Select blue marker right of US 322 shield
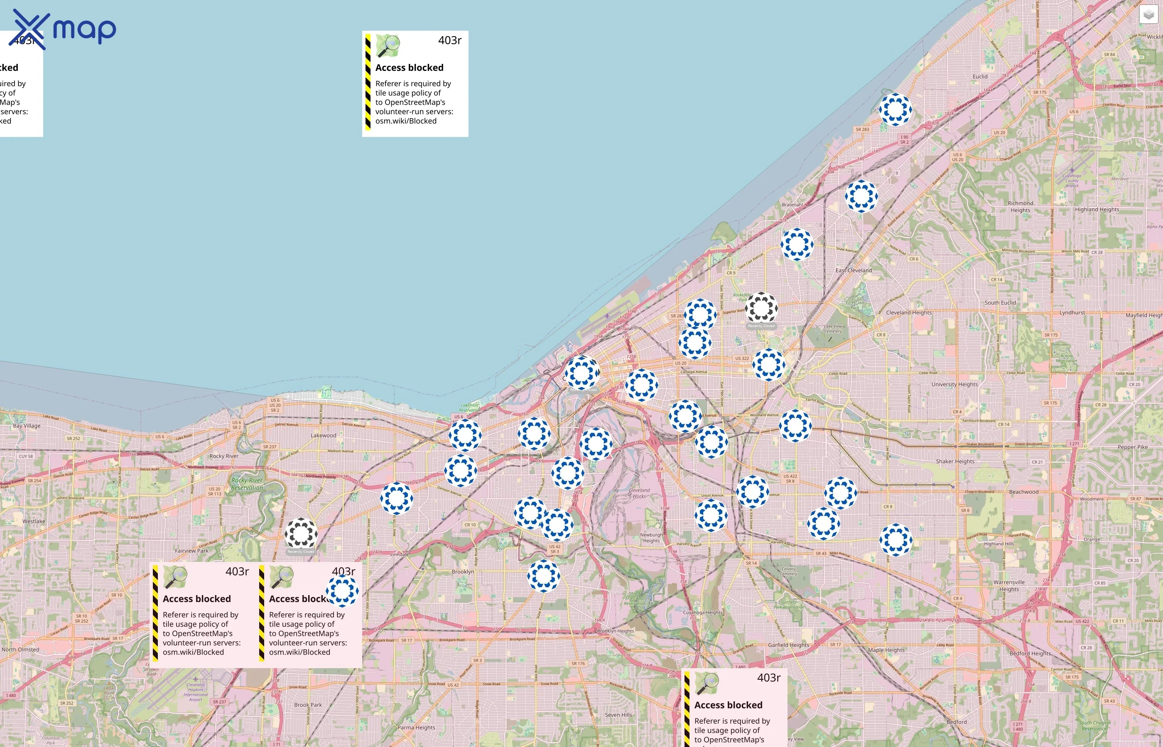This screenshot has width=1163, height=747. 768,364
